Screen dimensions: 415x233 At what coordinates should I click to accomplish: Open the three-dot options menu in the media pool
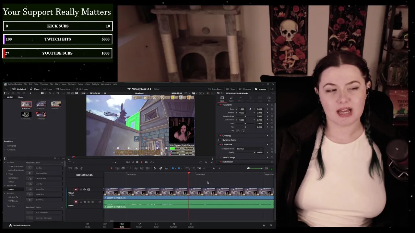[x=63, y=93]
